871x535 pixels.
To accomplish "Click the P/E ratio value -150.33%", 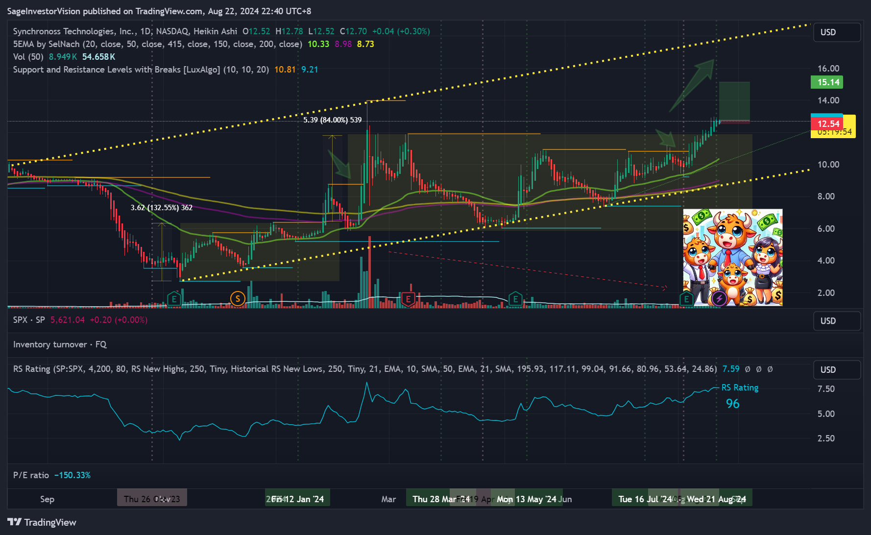I will tap(73, 475).
